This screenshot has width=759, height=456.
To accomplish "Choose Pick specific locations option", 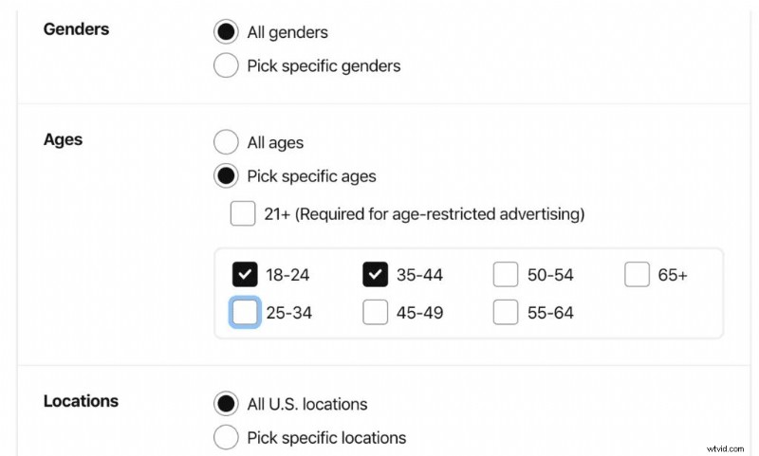I will coord(226,437).
